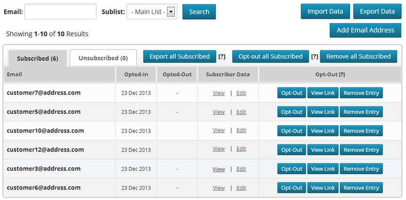Select customer10@address.com email
The height and width of the screenshot is (200, 406).
45,131
